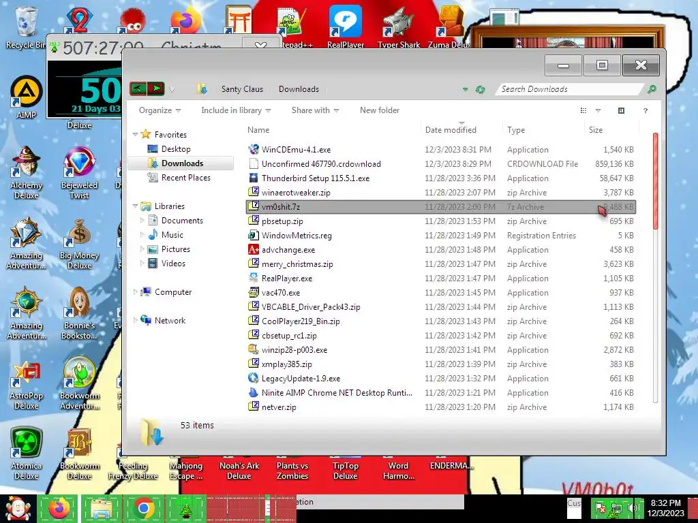
Task: Click the search magnifier icon
Action: pyautogui.click(x=652, y=89)
